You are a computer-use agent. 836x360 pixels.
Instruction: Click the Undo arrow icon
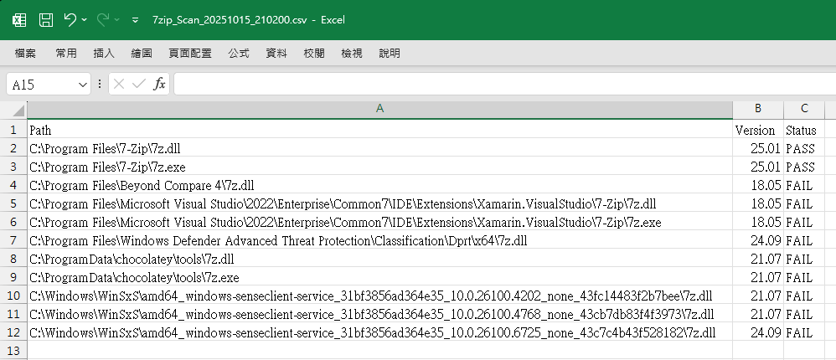click(70, 19)
